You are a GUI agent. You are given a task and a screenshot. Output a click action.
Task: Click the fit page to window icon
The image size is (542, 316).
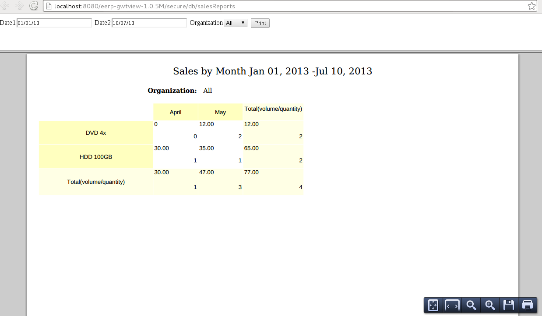point(433,305)
